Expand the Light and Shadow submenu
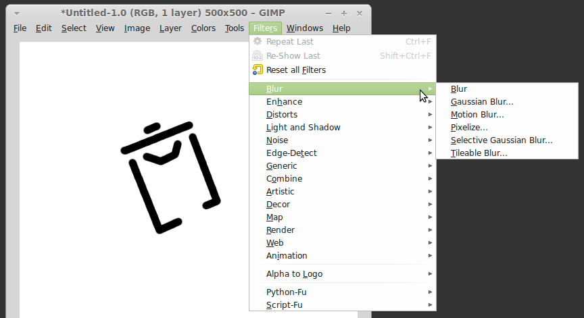 click(x=342, y=127)
